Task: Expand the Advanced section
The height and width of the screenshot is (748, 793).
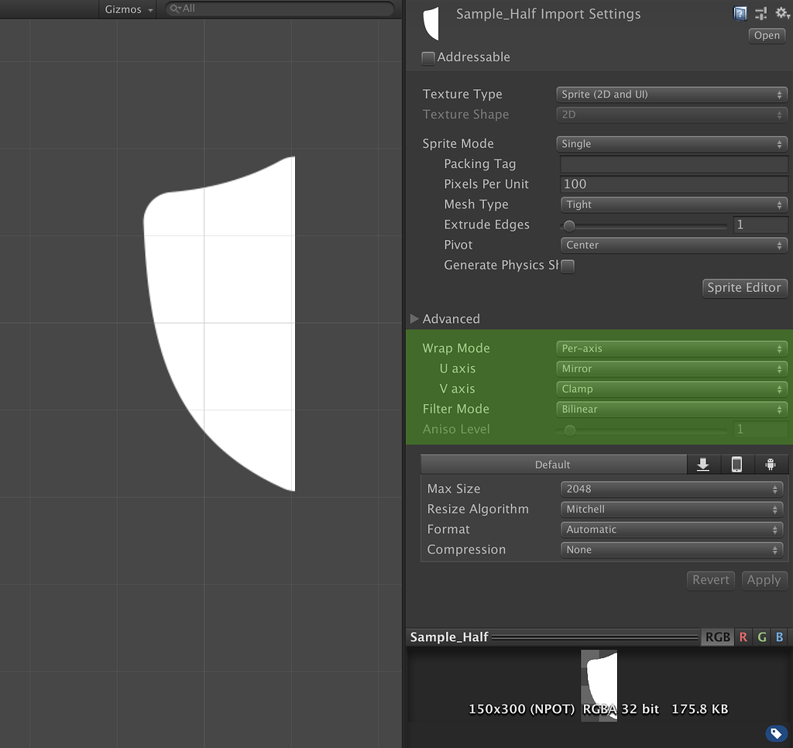Action: 414,318
